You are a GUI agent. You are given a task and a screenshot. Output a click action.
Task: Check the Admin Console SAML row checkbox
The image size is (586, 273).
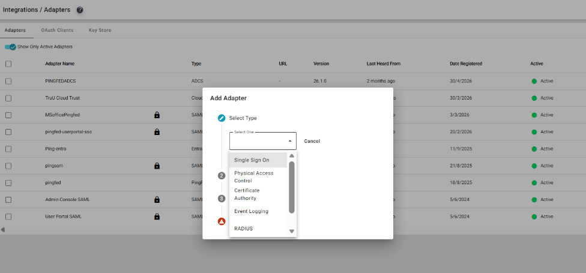(x=8, y=200)
